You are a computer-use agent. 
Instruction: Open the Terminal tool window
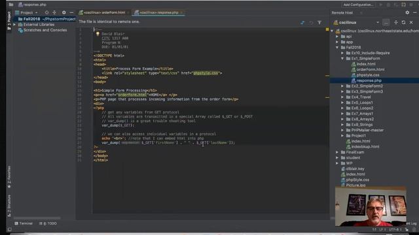24,223
